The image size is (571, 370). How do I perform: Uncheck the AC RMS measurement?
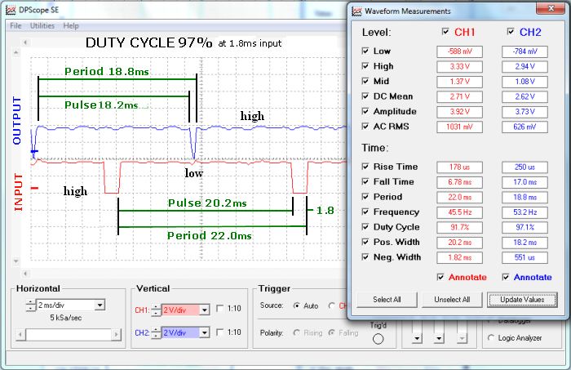[365, 127]
